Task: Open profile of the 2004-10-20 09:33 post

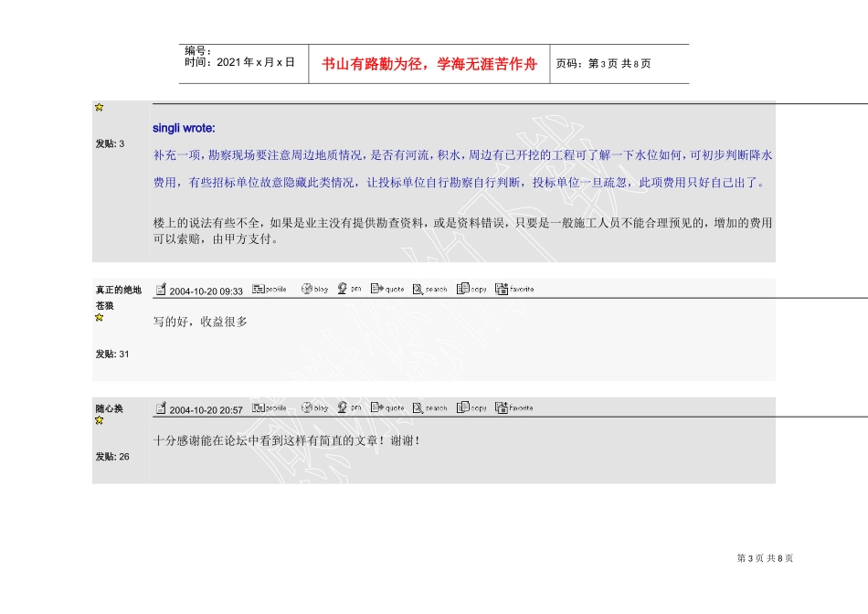Action: (x=269, y=289)
